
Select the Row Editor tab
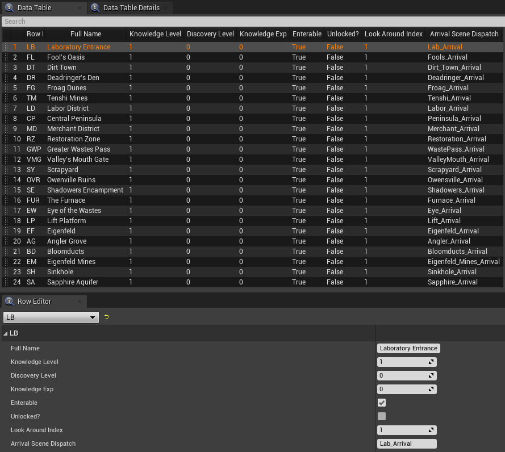(x=34, y=302)
